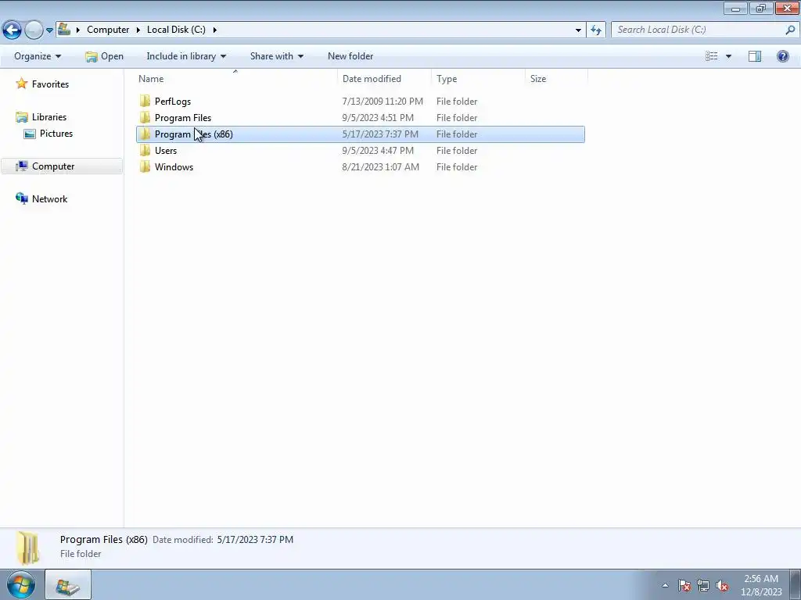
Task: Select Favorites in the navigation pane
Action: [x=50, y=84]
